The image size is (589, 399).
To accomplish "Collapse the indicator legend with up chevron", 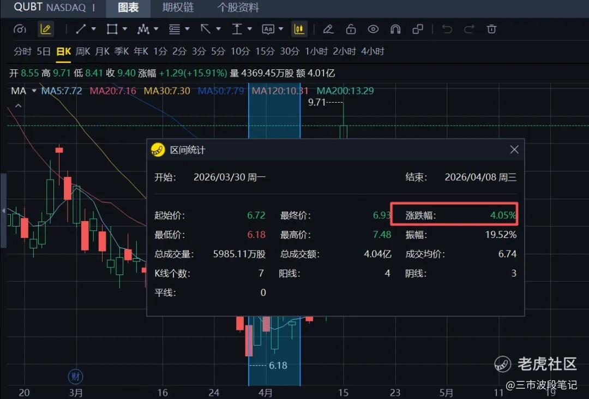I will pyautogui.click(x=18, y=106).
